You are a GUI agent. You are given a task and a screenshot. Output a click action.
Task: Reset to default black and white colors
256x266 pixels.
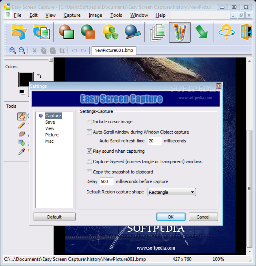(x=22, y=92)
